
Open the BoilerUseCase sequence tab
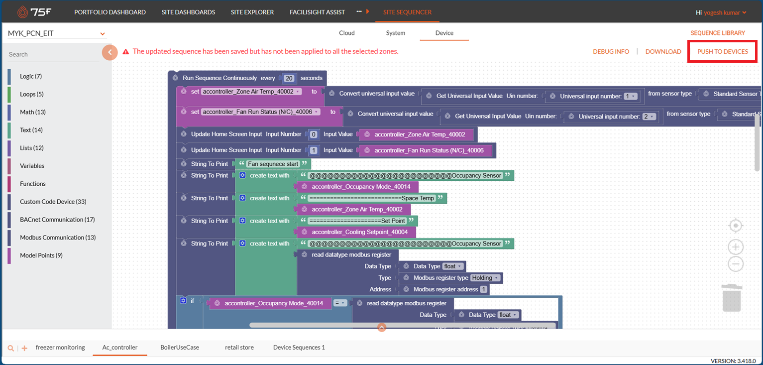(180, 348)
